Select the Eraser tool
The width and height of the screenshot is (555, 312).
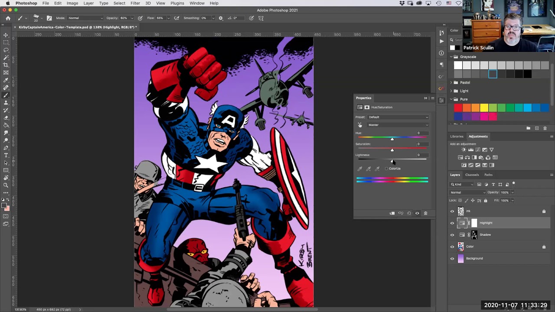point(6,117)
